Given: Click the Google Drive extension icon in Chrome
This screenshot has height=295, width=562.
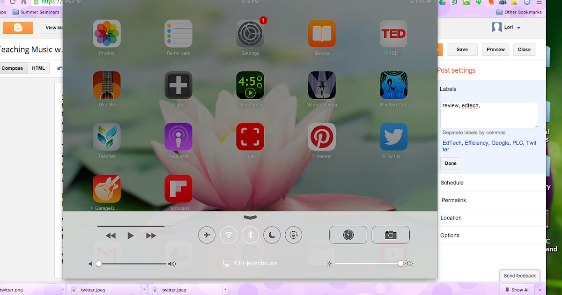Looking at the screenshot, I should (441, 2).
